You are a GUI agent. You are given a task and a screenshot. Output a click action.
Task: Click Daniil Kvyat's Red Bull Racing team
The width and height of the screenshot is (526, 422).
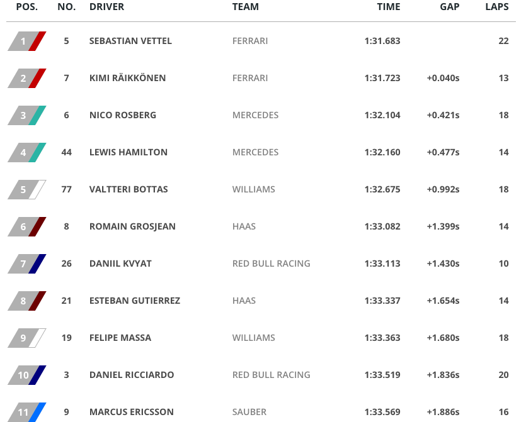[271, 264]
